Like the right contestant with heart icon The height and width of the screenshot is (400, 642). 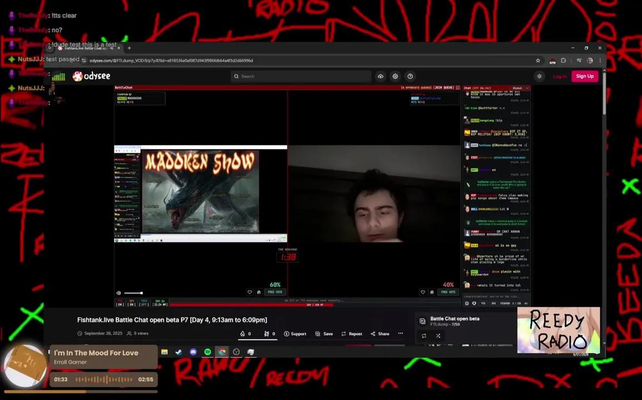[x=423, y=292]
